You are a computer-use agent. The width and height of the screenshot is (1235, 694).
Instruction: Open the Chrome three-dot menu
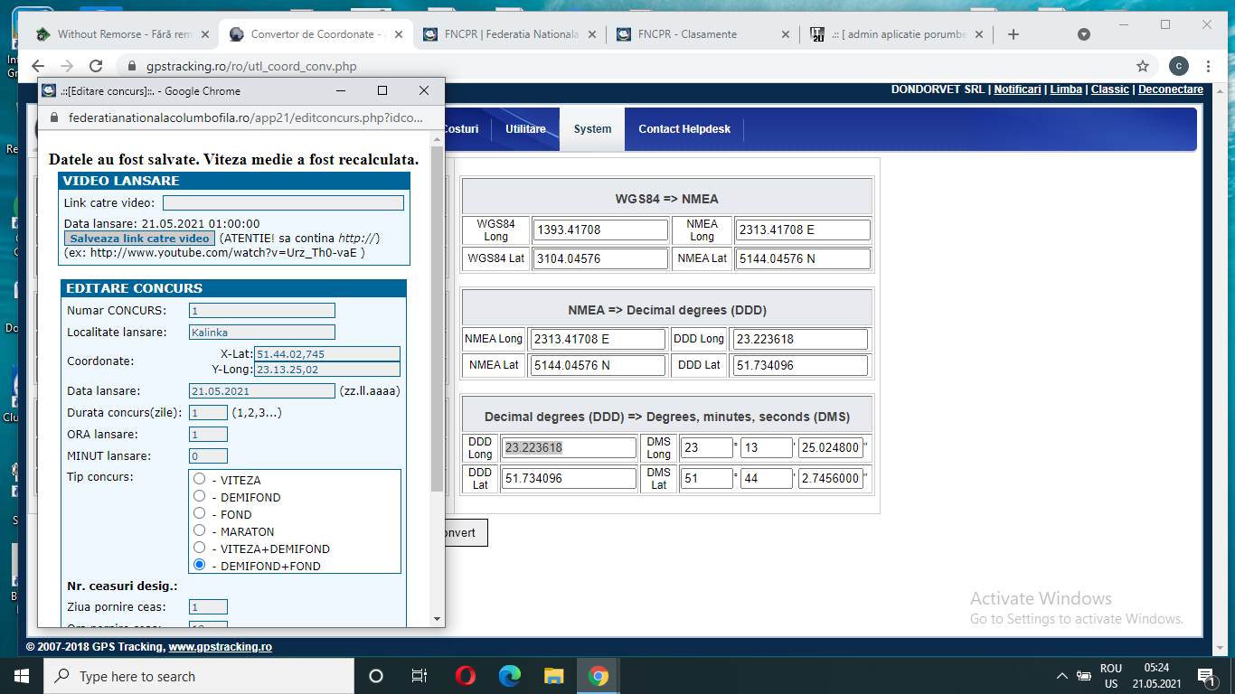[1209, 66]
